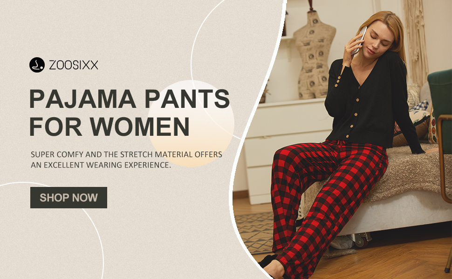Click the black slipper at the bottom
The image size is (452, 279).
tap(269, 260)
